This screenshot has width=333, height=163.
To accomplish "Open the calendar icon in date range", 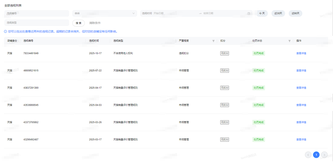I will pyautogui.click(x=249, y=14).
